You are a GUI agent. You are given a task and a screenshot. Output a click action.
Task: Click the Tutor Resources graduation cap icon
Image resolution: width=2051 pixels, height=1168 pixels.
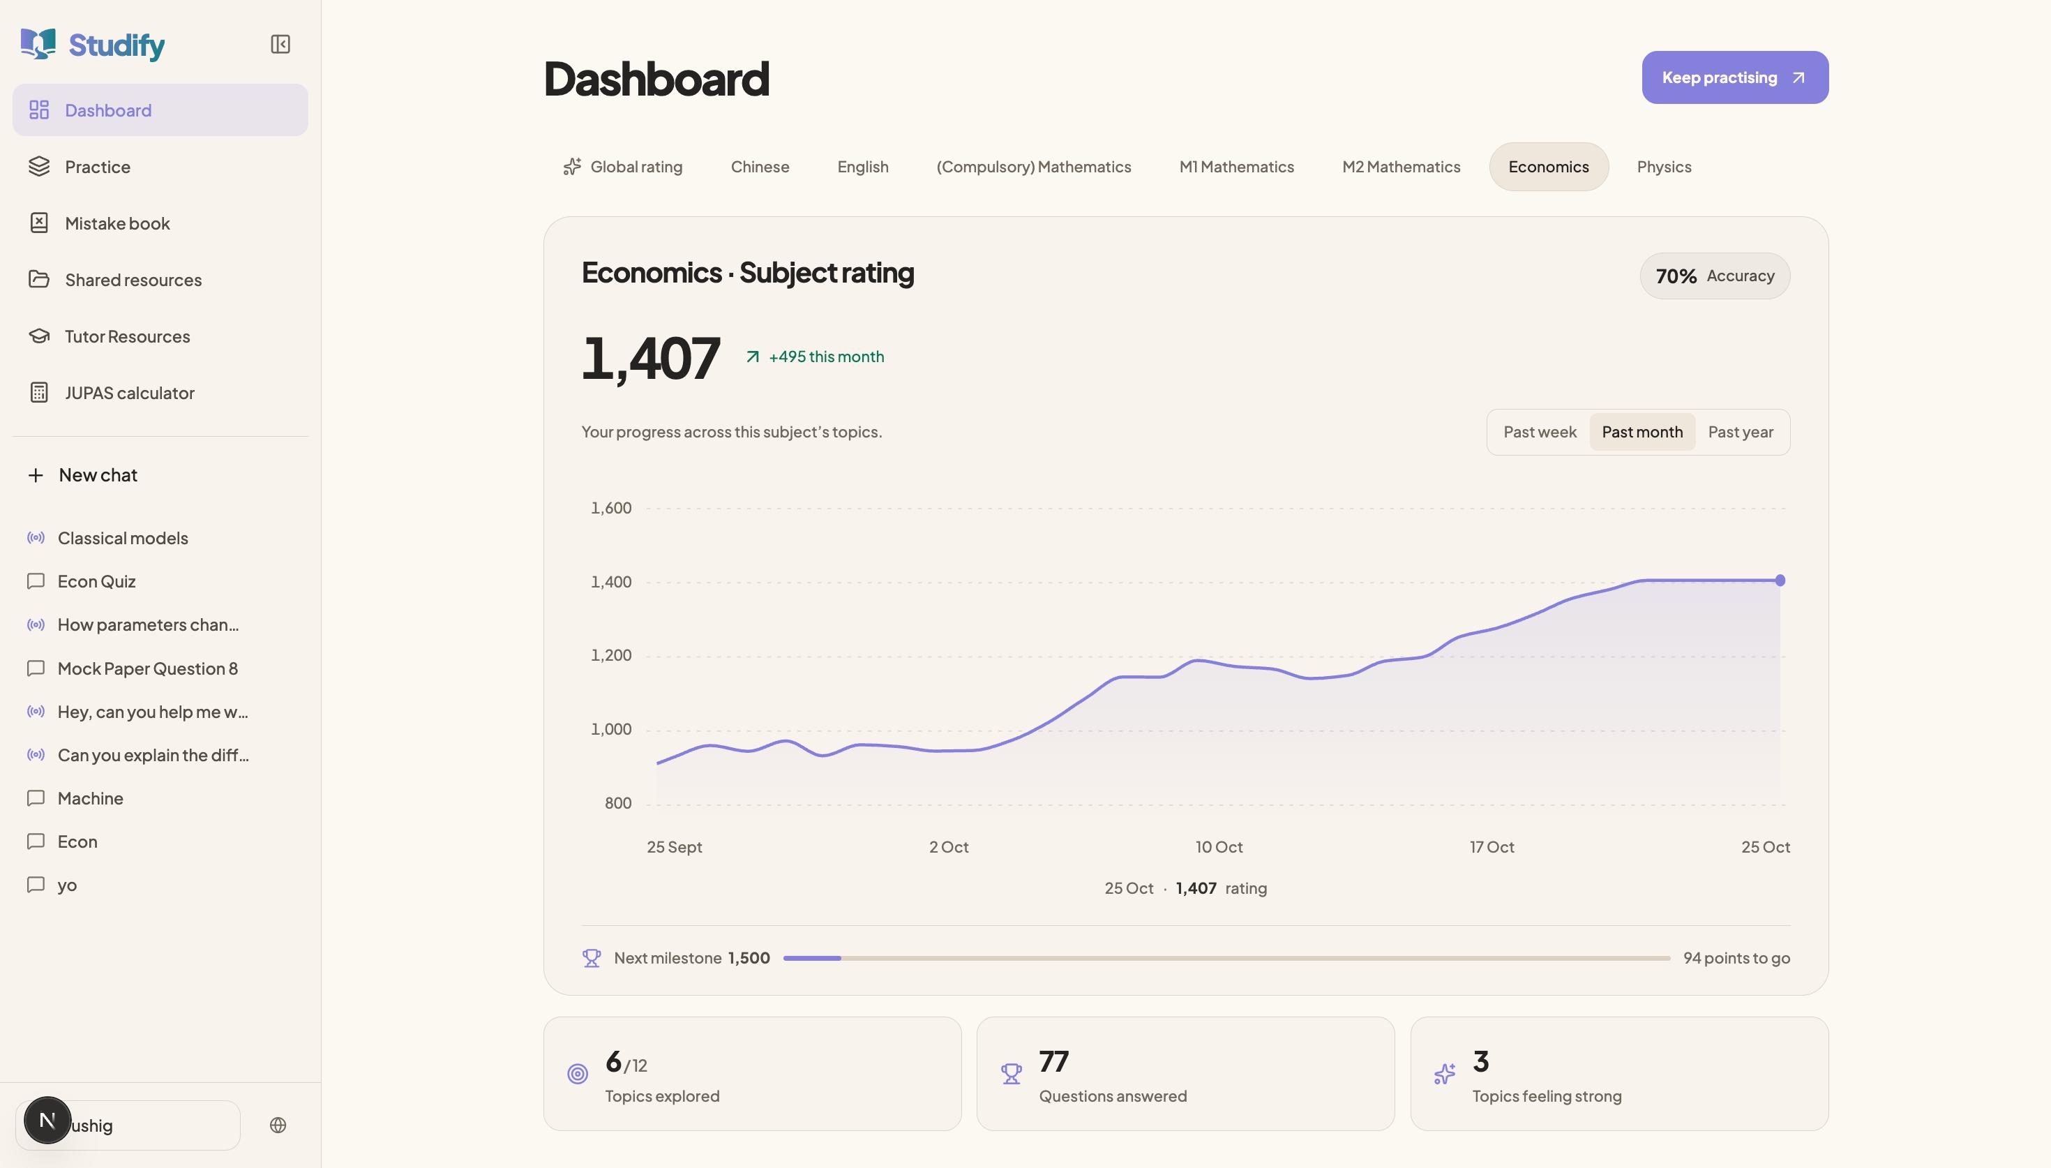[x=39, y=336]
